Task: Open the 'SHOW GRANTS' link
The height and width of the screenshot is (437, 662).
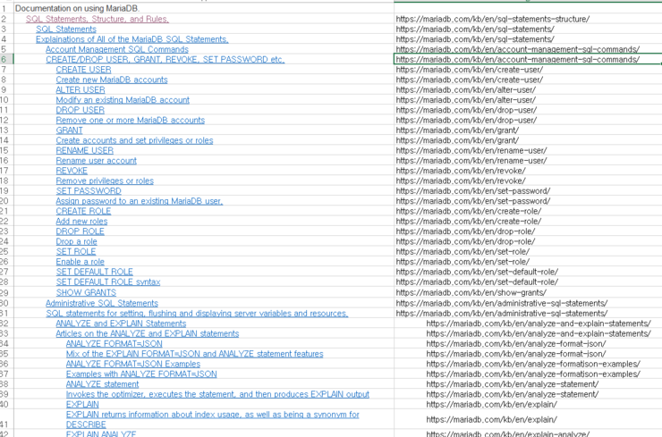Action: (x=86, y=293)
